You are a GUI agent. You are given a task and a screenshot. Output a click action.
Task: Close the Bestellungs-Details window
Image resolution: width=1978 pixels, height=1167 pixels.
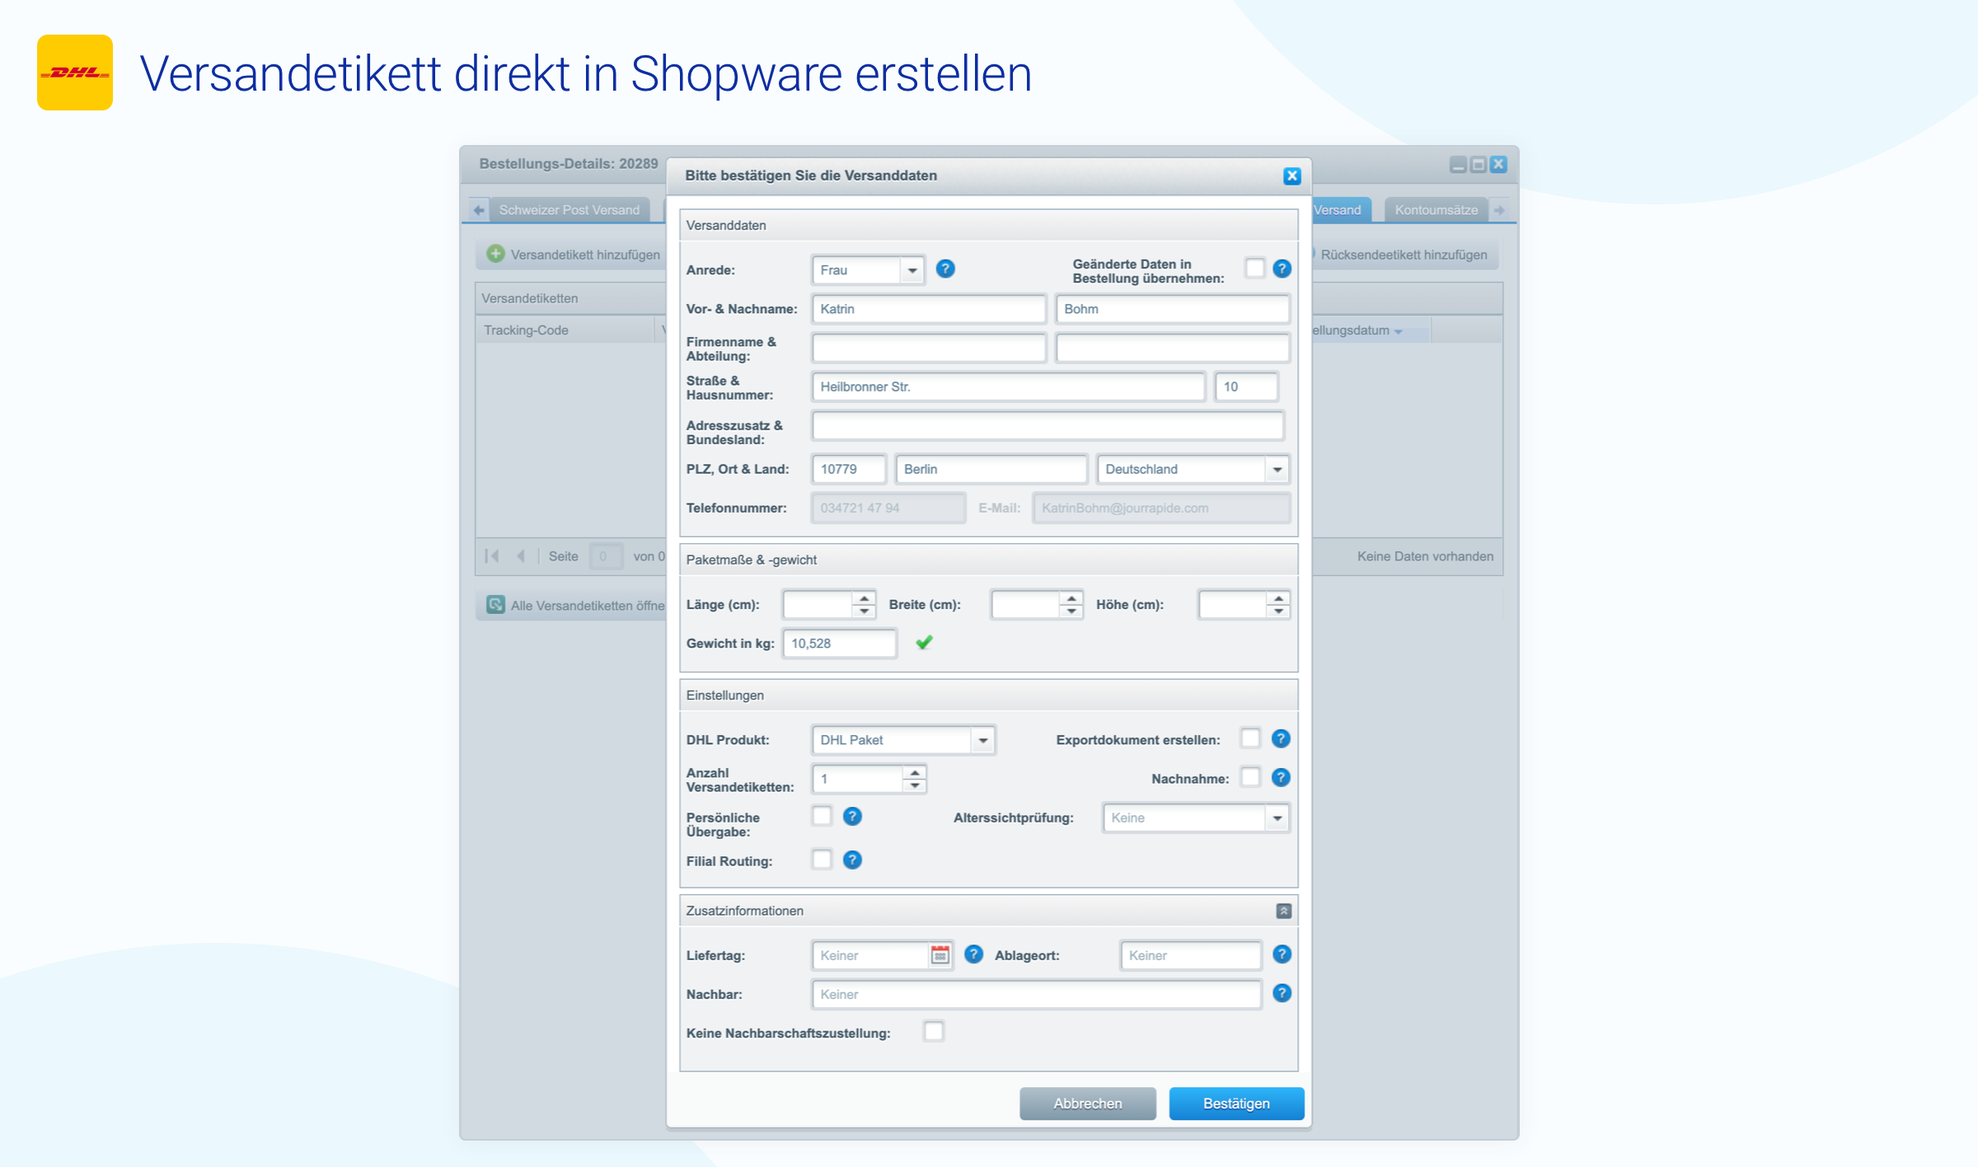[1499, 164]
